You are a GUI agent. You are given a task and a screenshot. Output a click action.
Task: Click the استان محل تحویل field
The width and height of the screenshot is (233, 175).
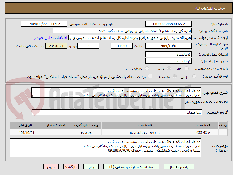pos(169,54)
